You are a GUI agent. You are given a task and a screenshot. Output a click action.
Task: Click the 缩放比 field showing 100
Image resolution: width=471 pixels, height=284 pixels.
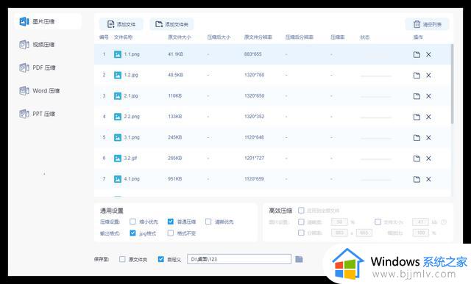click(x=420, y=233)
